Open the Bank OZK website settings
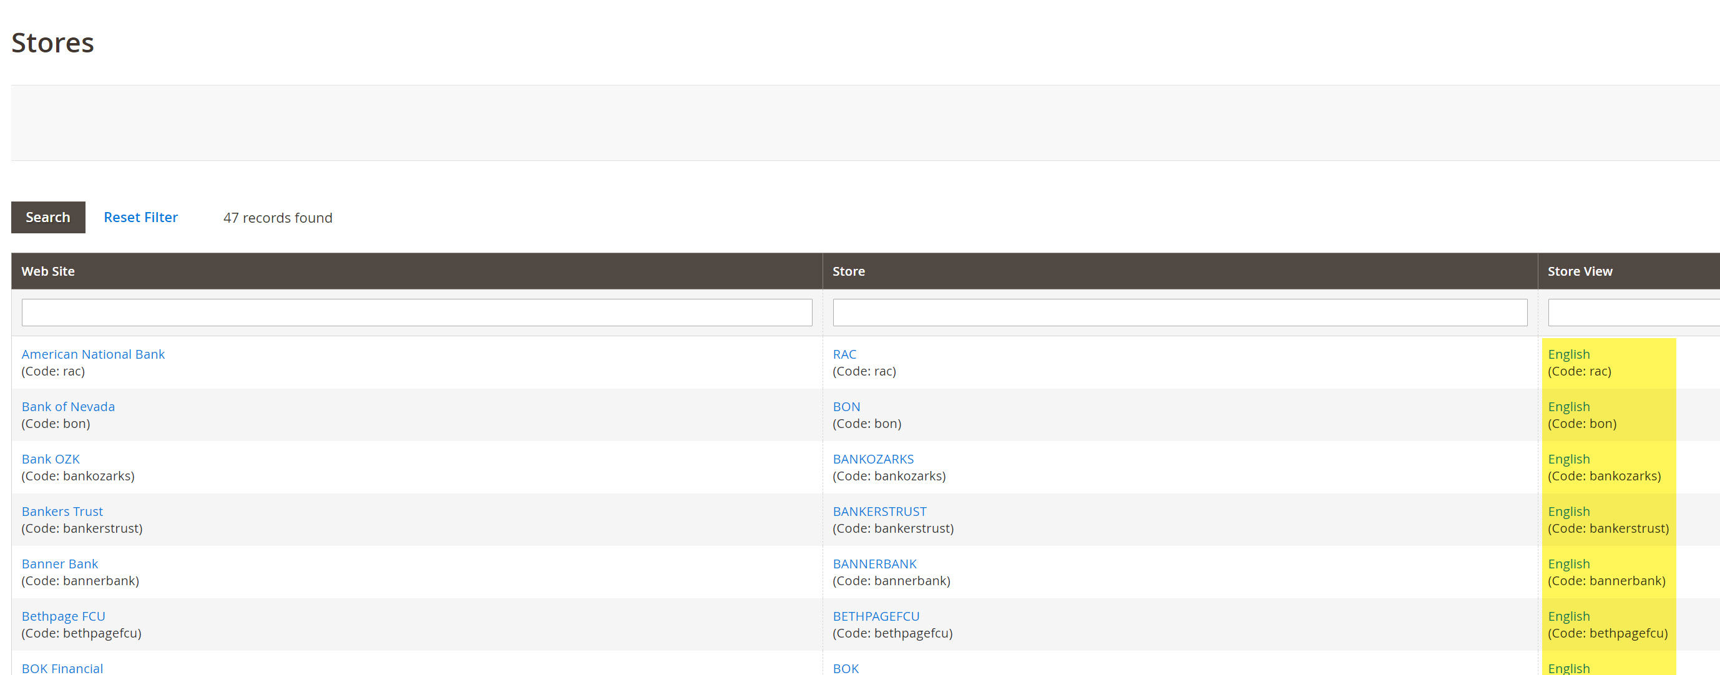1720x675 pixels. pyautogui.click(x=50, y=459)
